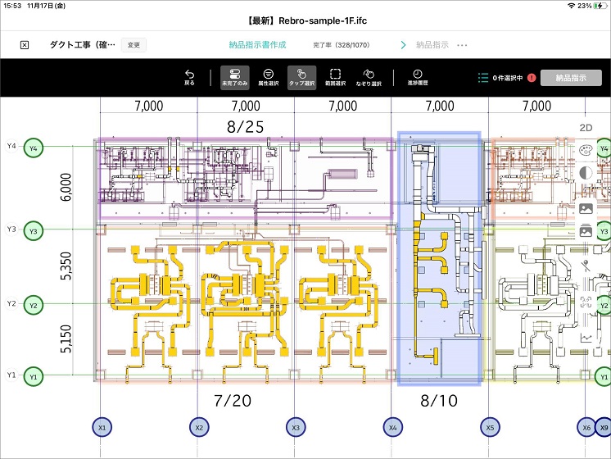Select the blue highlighted 8/10 zone
This screenshot has height=459, width=611.
tap(439, 258)
